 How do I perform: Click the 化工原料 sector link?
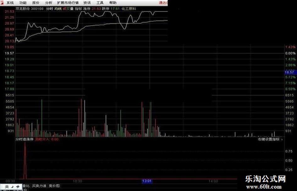tap(129, 9)
